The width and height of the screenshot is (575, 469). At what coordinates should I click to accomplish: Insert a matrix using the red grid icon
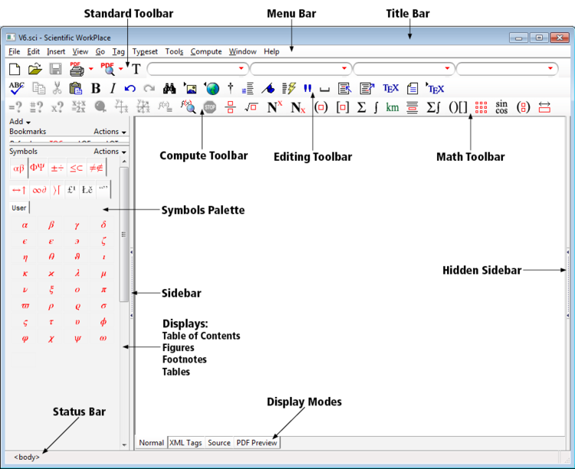click(x=481, y=107)
